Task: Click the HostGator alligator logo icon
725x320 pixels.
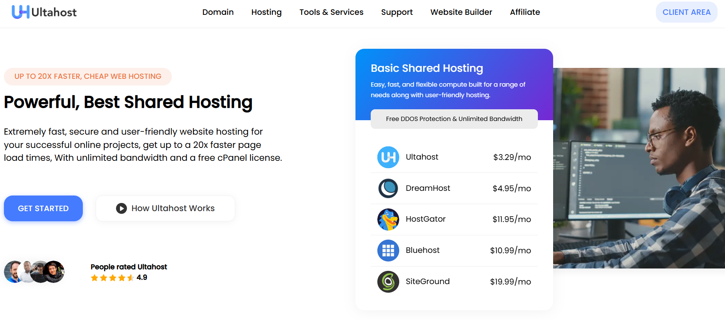Action: [x=388, y=219]
